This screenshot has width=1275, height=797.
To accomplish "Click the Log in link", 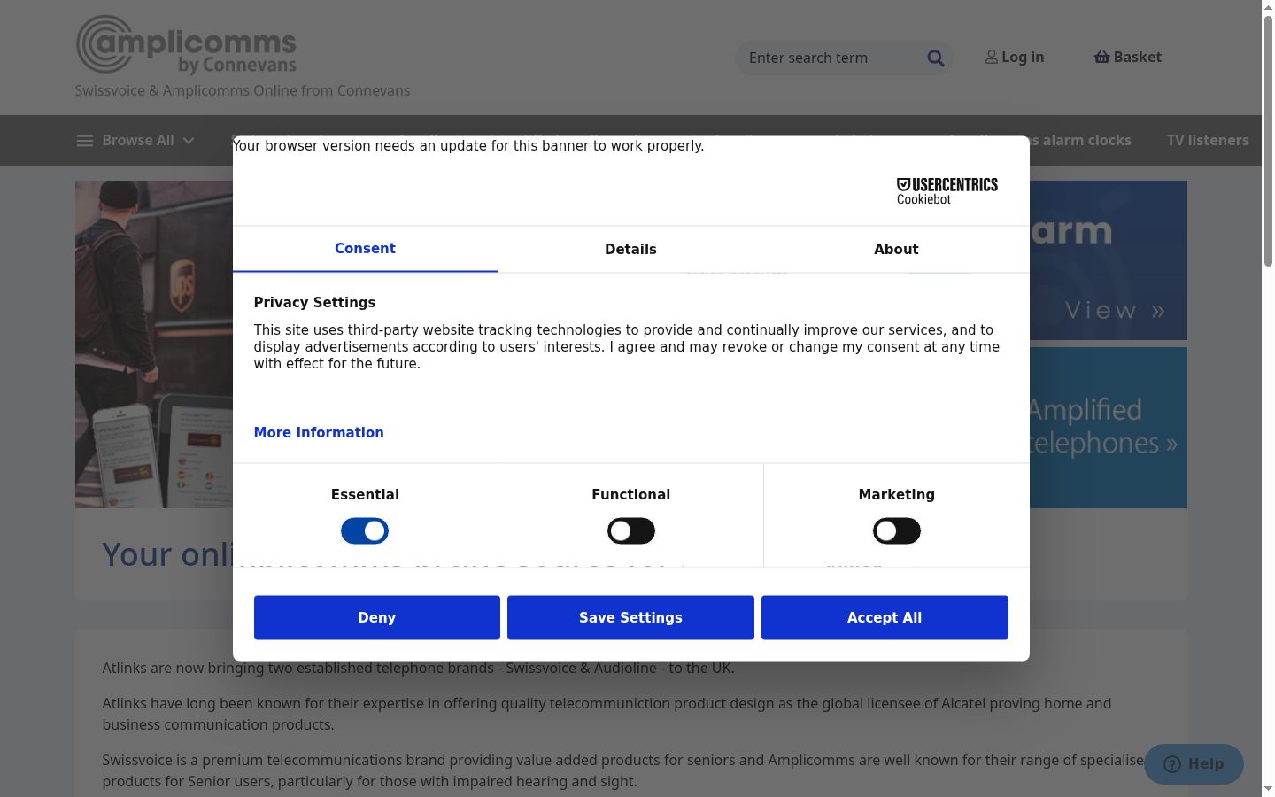I will 1015,58.
